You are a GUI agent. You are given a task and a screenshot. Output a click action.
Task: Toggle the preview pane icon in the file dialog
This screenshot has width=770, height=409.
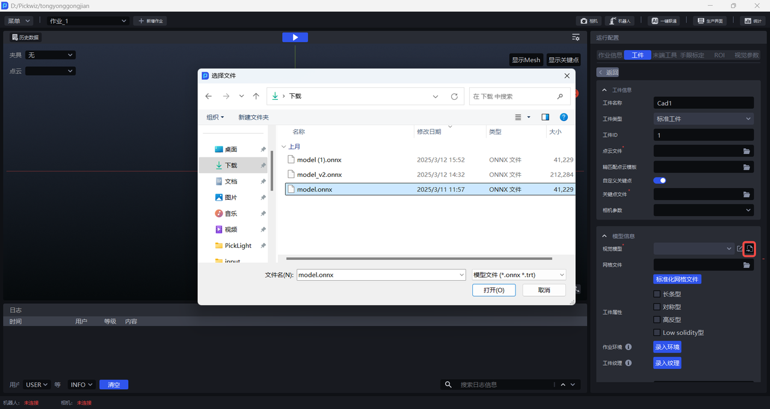point(545,117)
